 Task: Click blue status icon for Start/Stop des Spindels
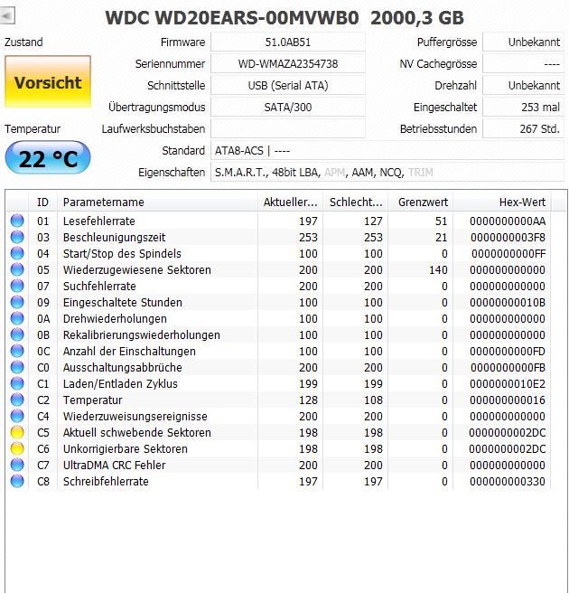(x=17, y=253)
